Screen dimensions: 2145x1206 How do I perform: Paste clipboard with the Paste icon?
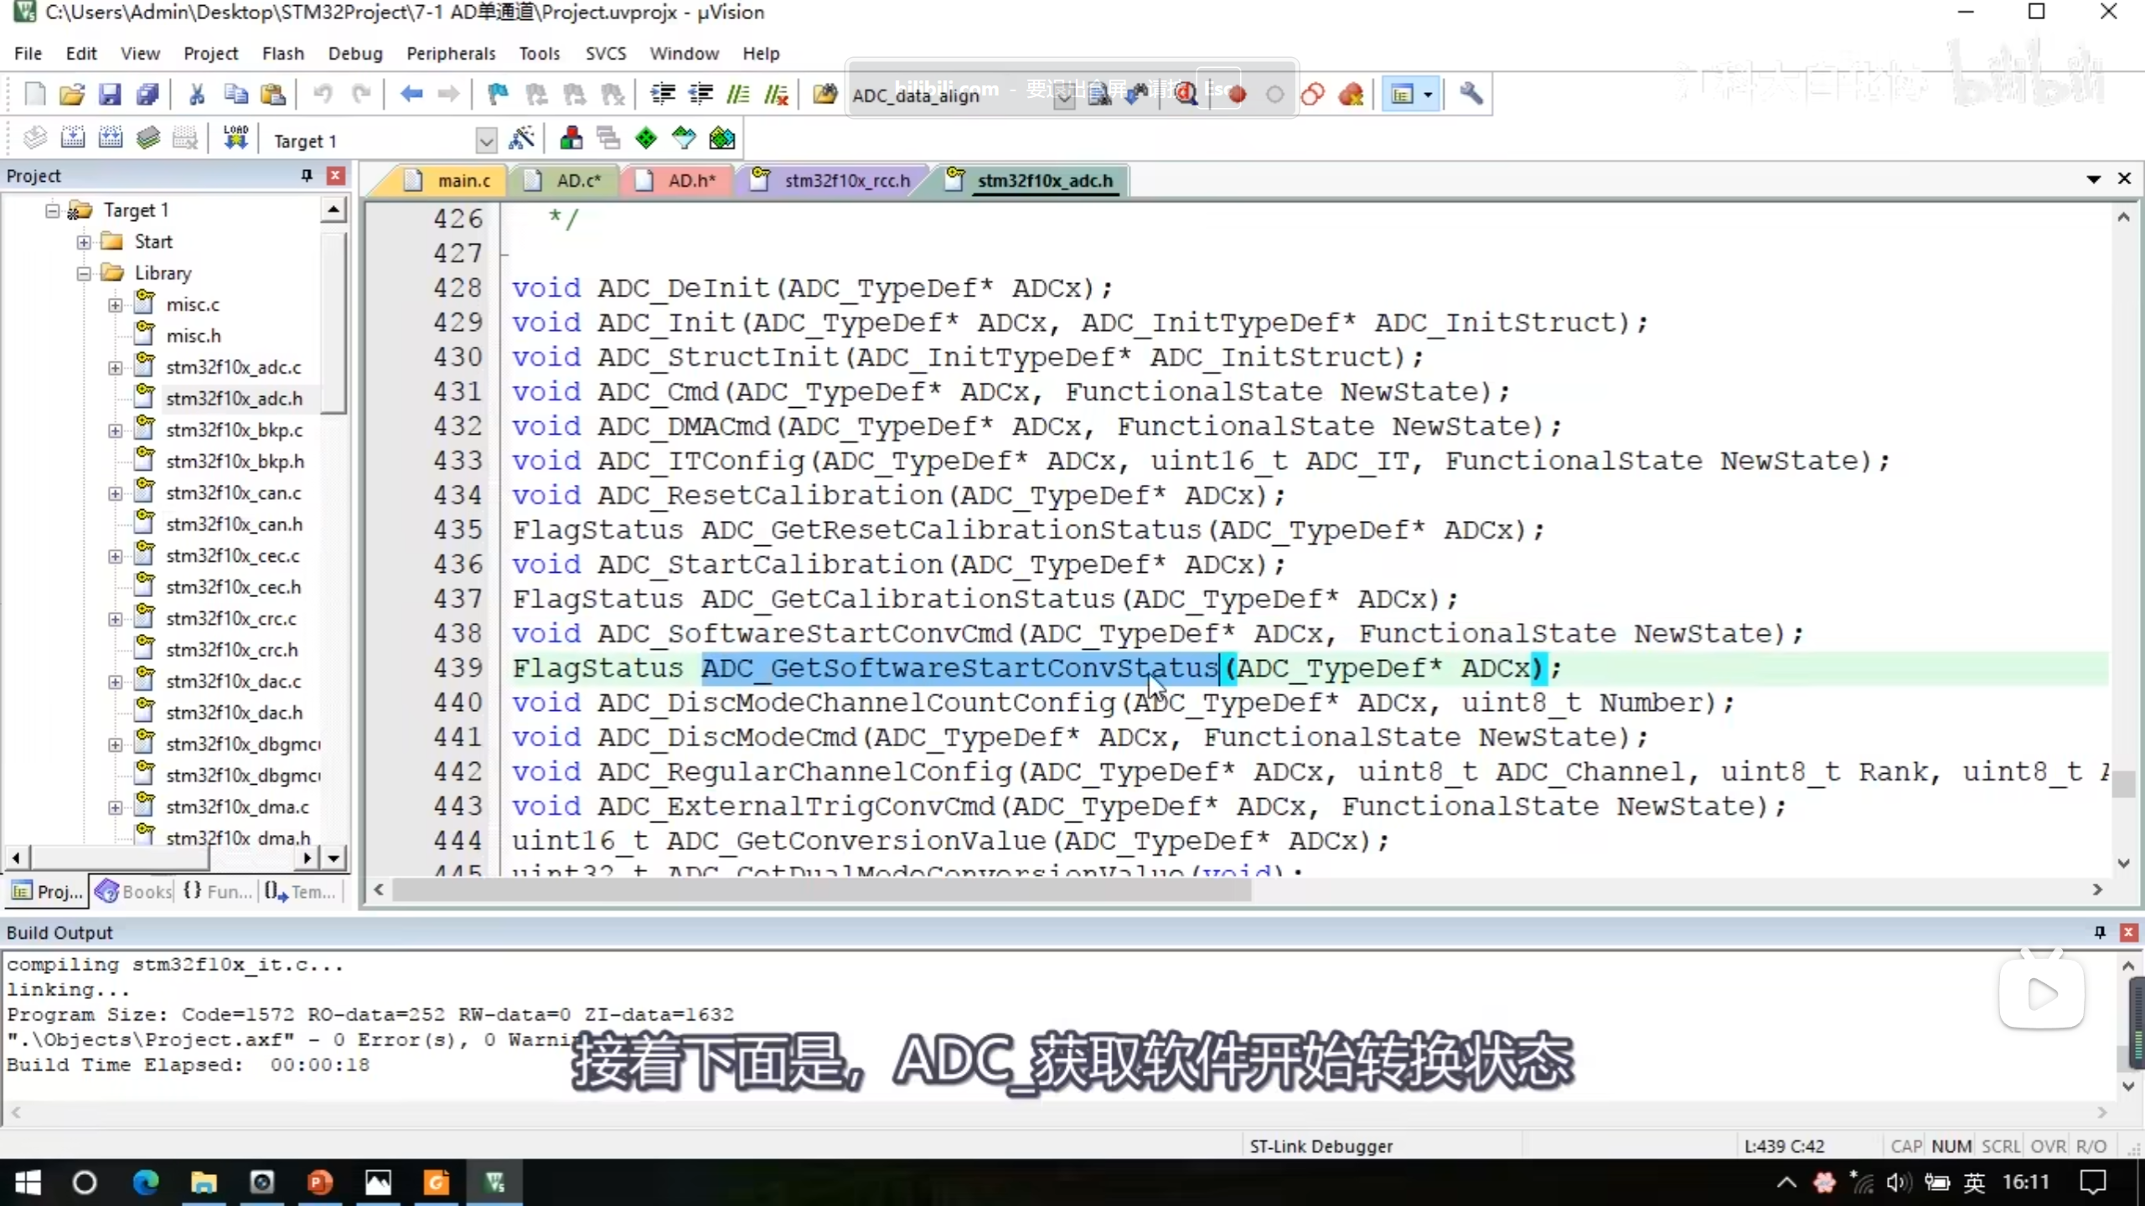[x=273, y=94]
